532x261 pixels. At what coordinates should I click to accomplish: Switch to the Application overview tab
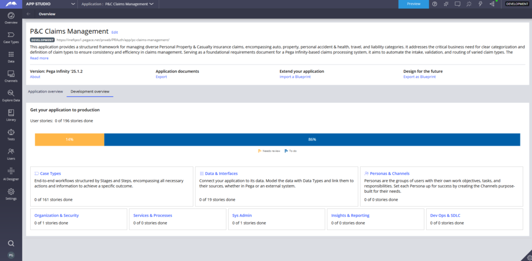pyautogui.click(x=46, y=92)
